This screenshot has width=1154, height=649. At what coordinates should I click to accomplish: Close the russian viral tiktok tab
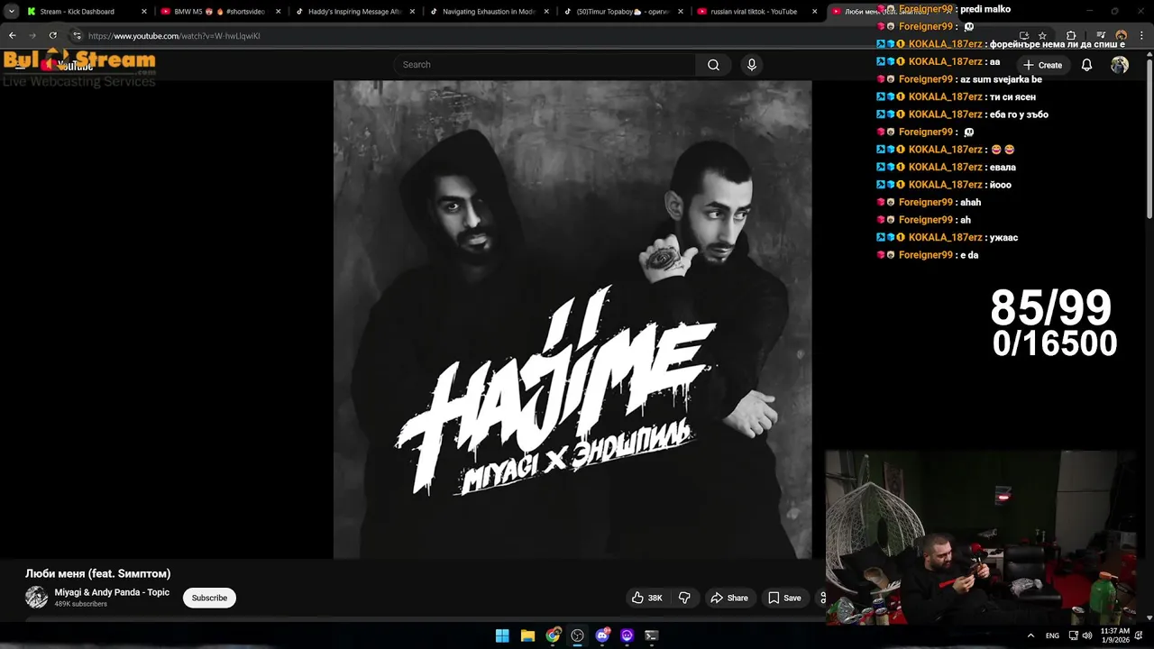pyautogui.click(x=815, y=12)
